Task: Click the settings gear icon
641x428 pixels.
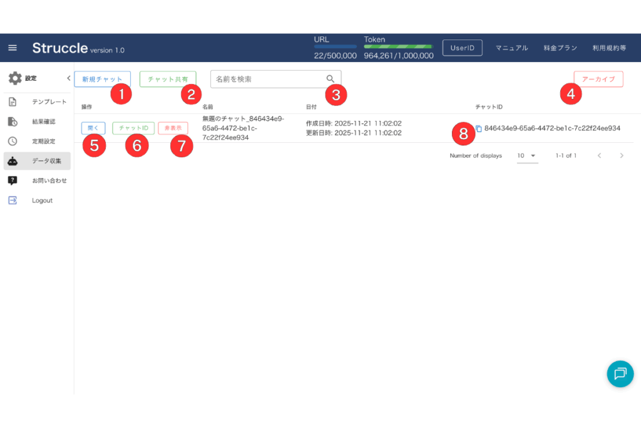Action: 14,78
